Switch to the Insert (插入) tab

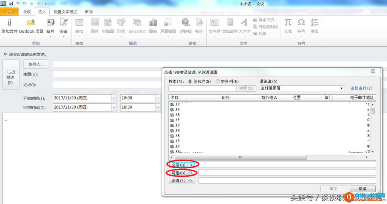coord(42,12)
